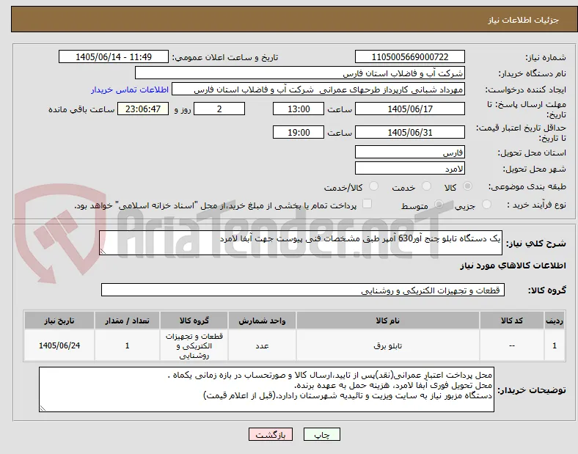This screenshot has width=578, height=454.
Task: Select the خدمت radio button
Action: (426, 186)
